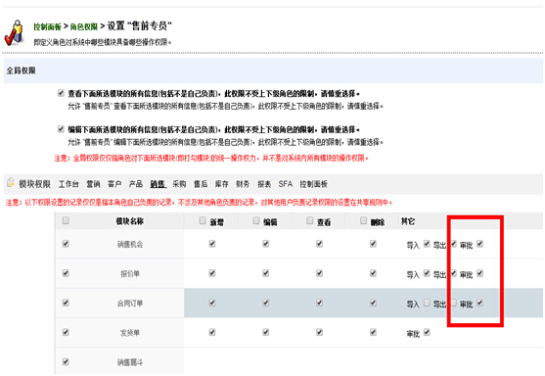This screenshot has height=376, width=545.
Task: Click the 报价单 module name
Action: (130, 274)
